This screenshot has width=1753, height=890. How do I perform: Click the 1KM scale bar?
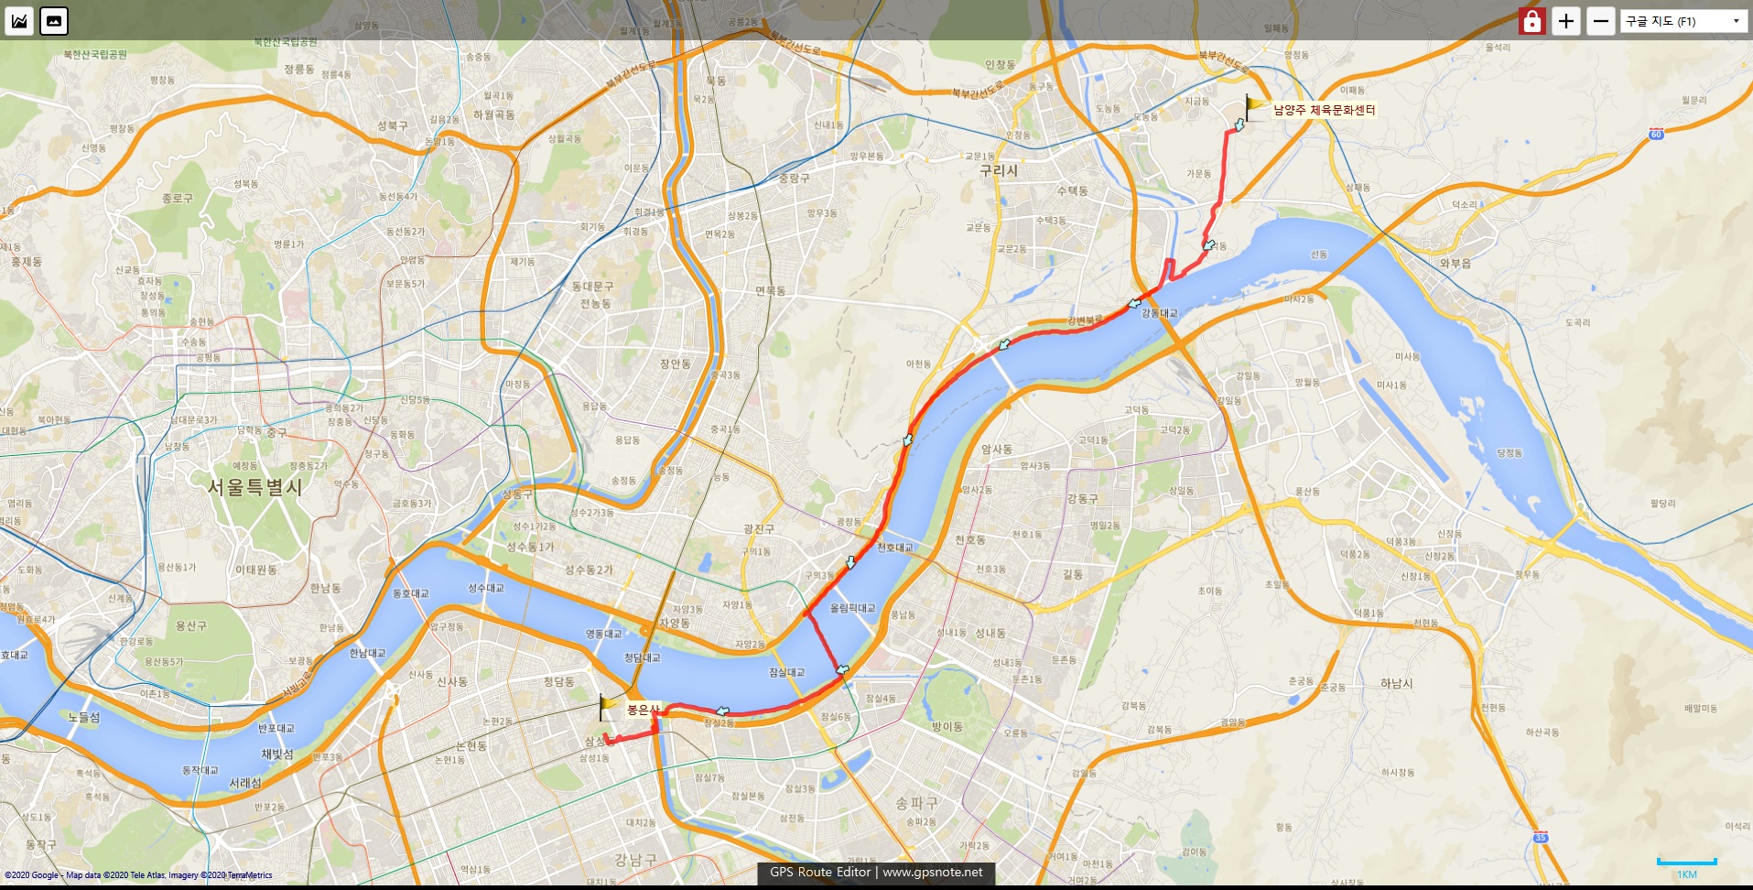[1686, 866]
